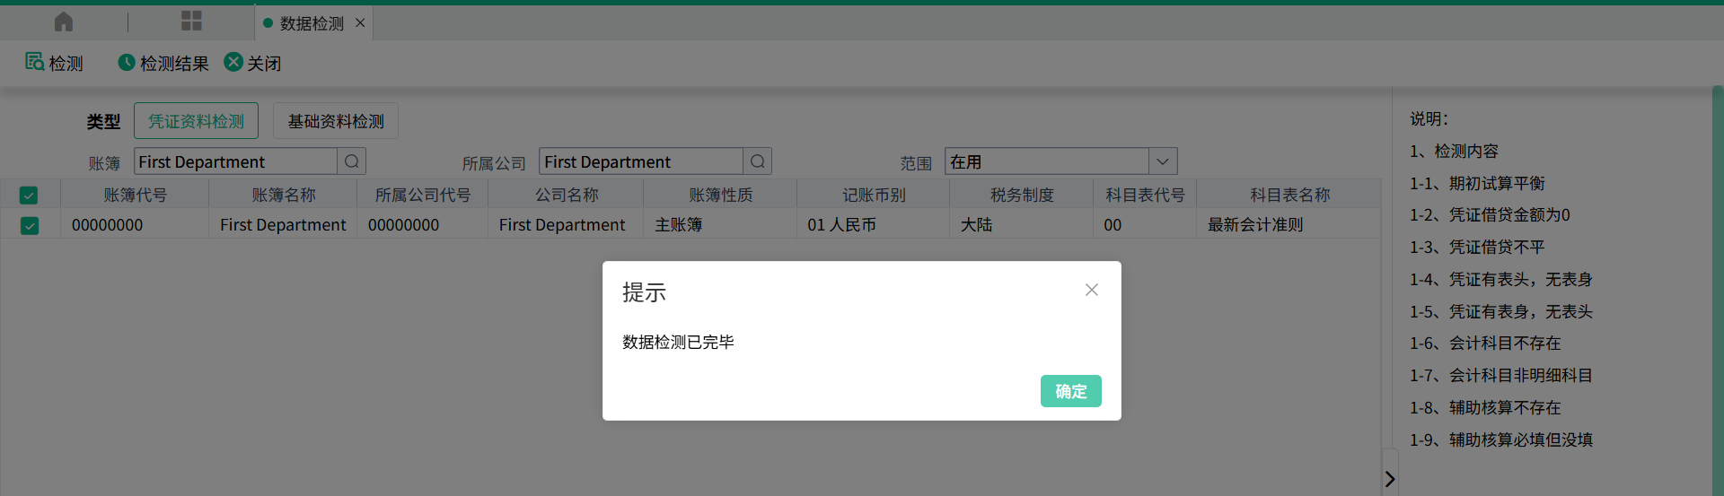This screenshot has height=496, width=1724.
Task: Click the 关闭 close toolbar icon
Action: (252, 63)
